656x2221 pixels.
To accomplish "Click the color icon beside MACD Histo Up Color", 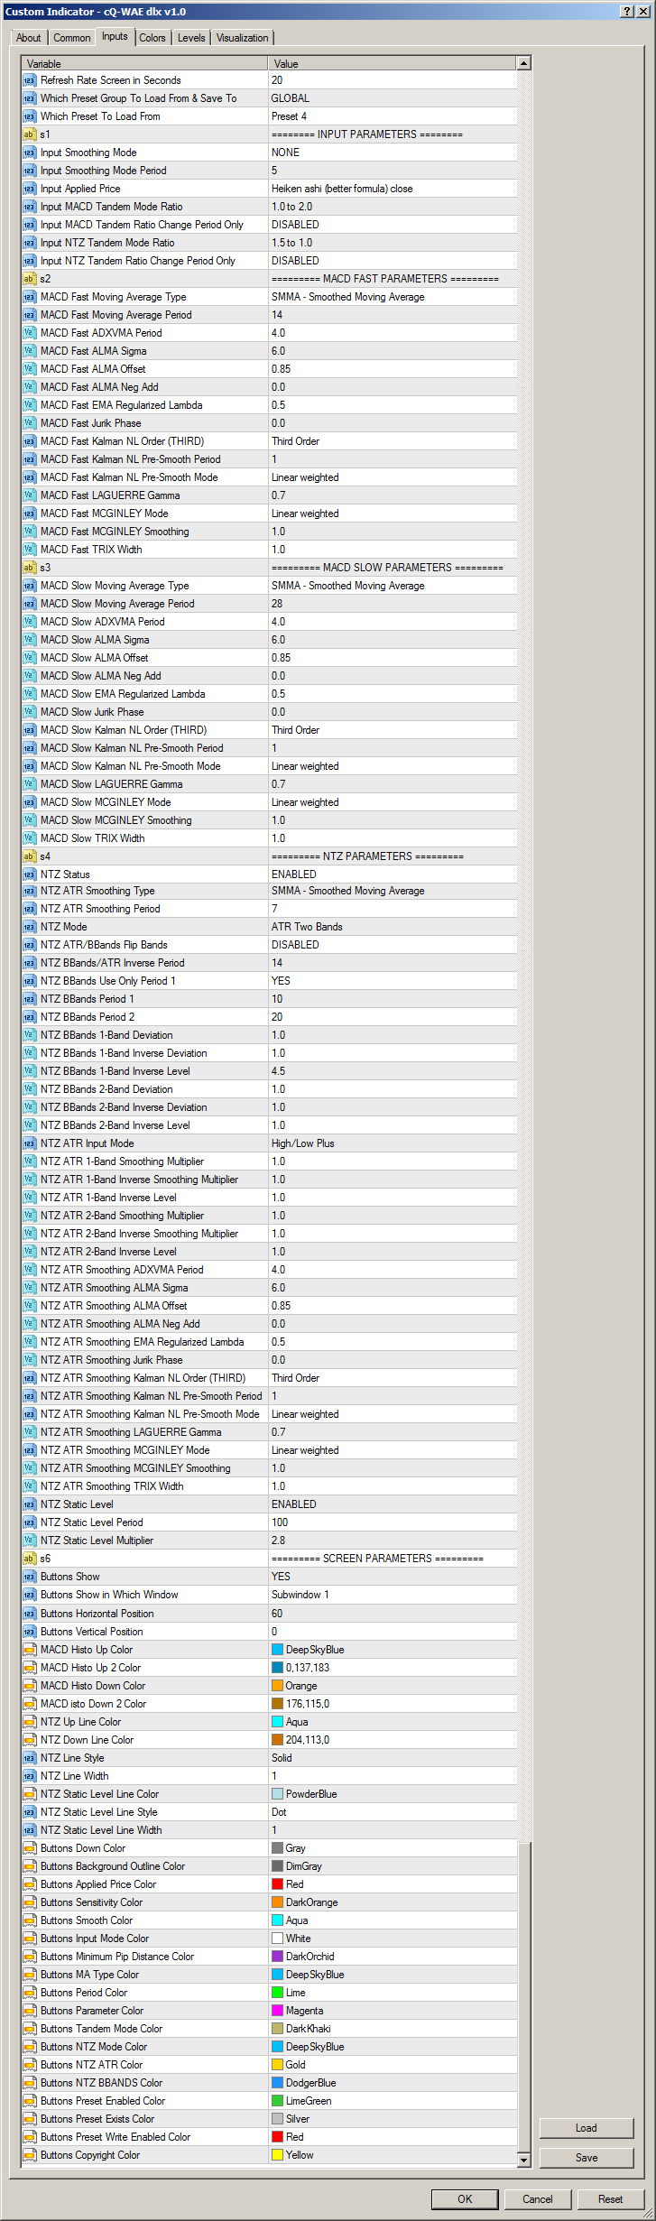I will pyautogui.click(x=30, y=1650).
